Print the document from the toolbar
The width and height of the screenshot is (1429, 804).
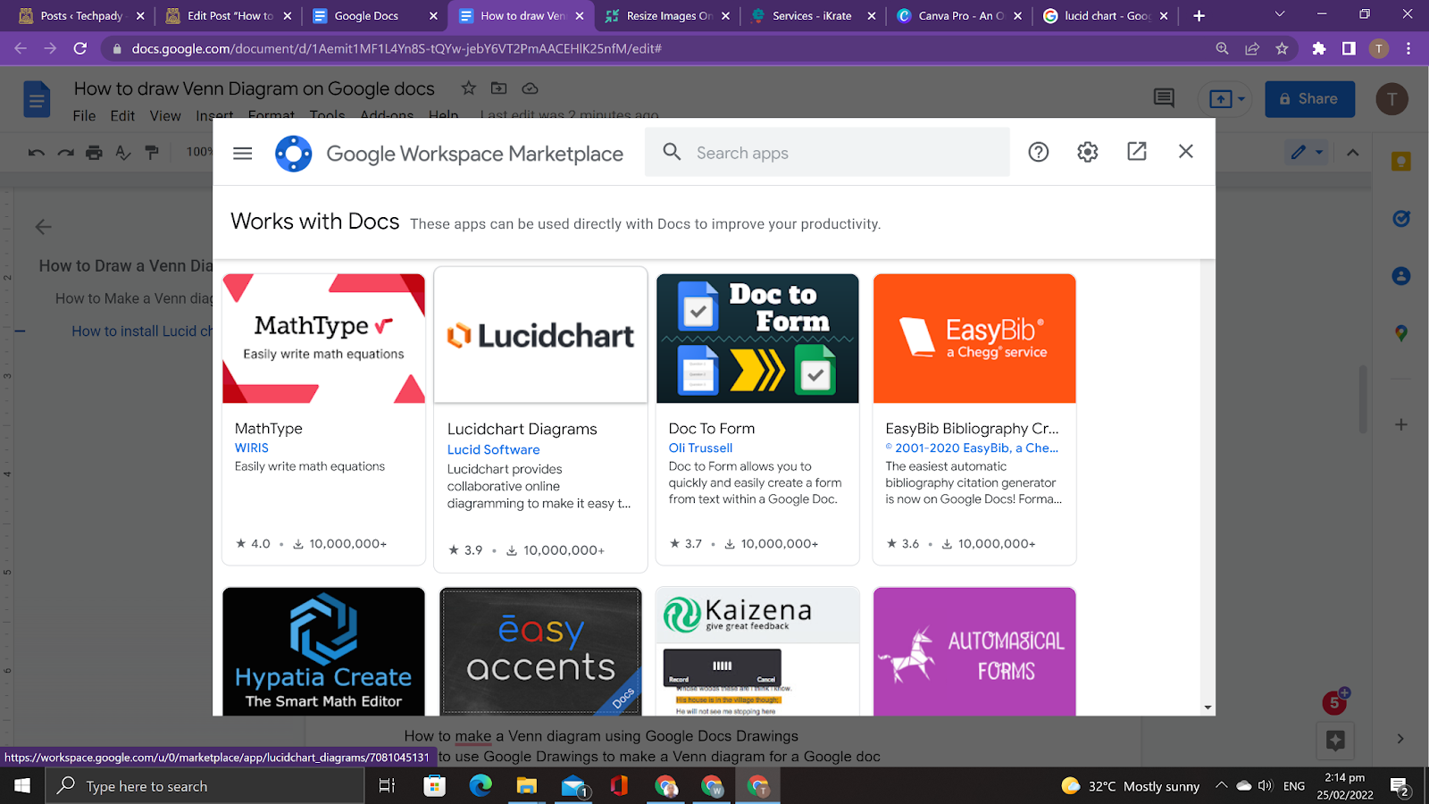point(94,153)
